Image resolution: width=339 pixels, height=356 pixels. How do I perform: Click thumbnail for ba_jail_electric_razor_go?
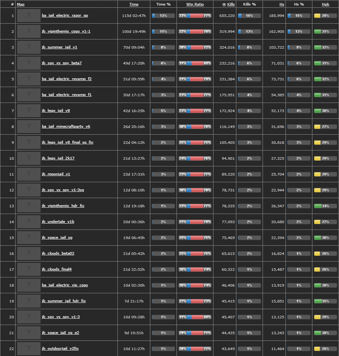[29, 15]
